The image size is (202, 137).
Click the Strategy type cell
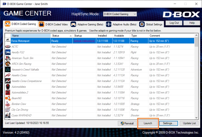point(135,104)
